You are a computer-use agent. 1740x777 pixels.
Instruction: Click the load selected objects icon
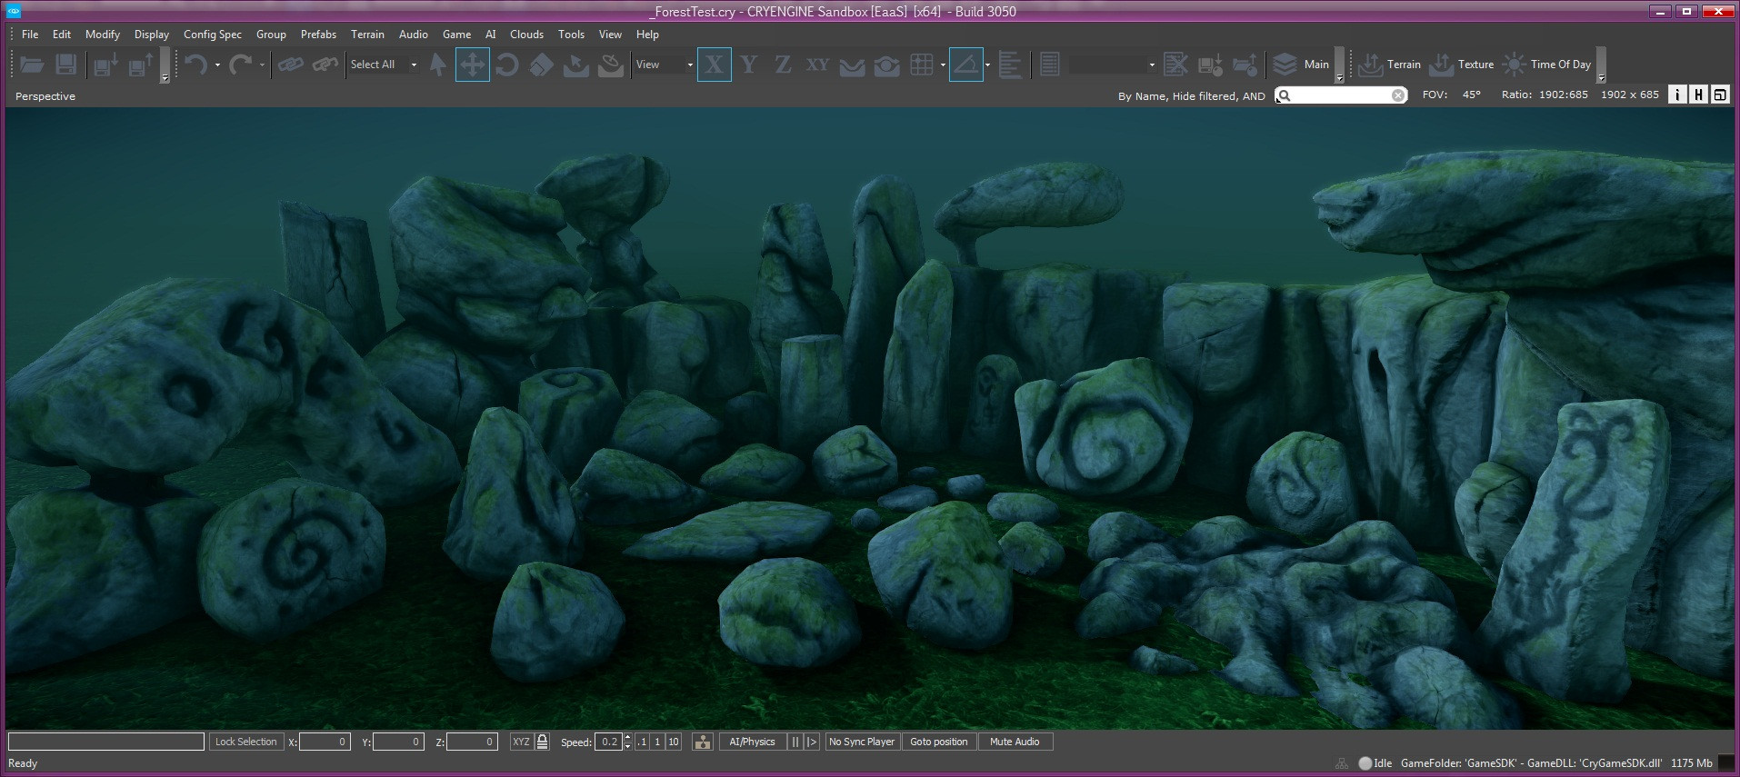tap(141, 65)
